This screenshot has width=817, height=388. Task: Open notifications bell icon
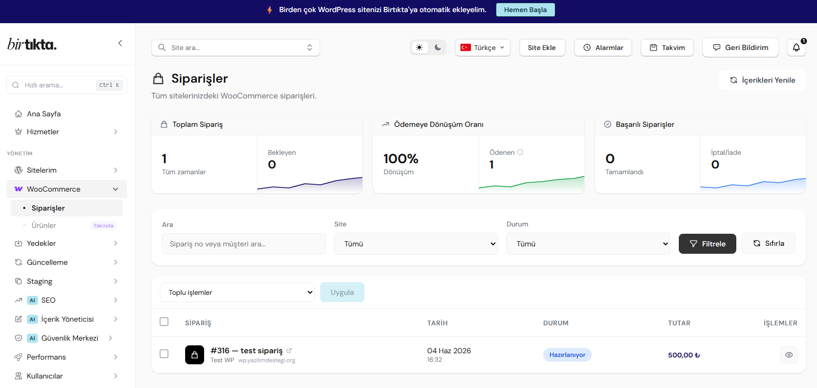(x=796, y=47)
